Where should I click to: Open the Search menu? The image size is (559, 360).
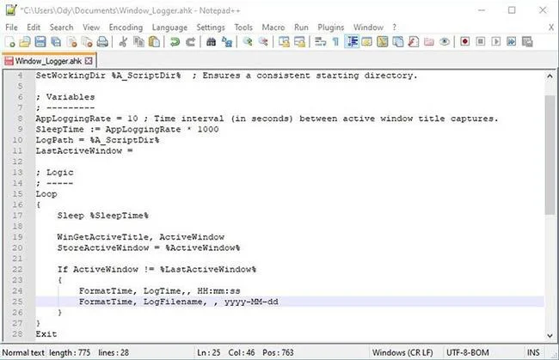61,27
